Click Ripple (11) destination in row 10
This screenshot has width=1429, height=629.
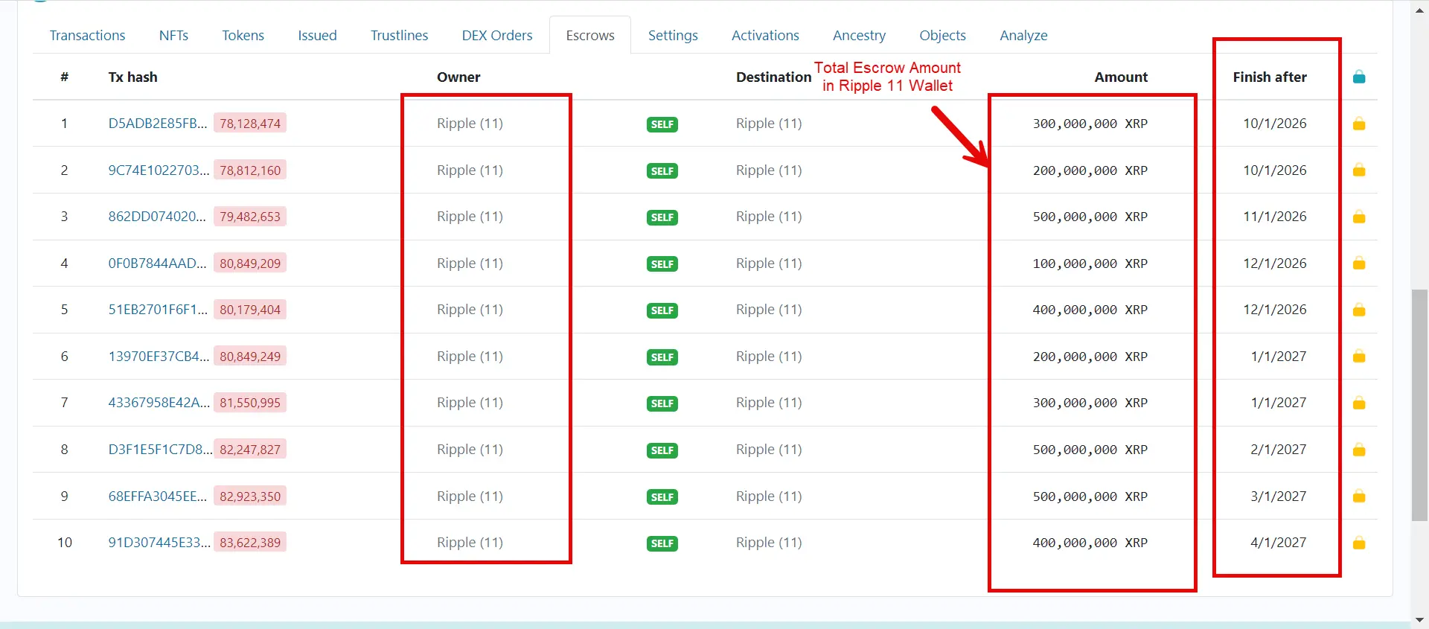(769, 543)
